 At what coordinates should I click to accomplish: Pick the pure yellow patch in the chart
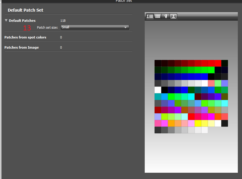pos(198,123)
